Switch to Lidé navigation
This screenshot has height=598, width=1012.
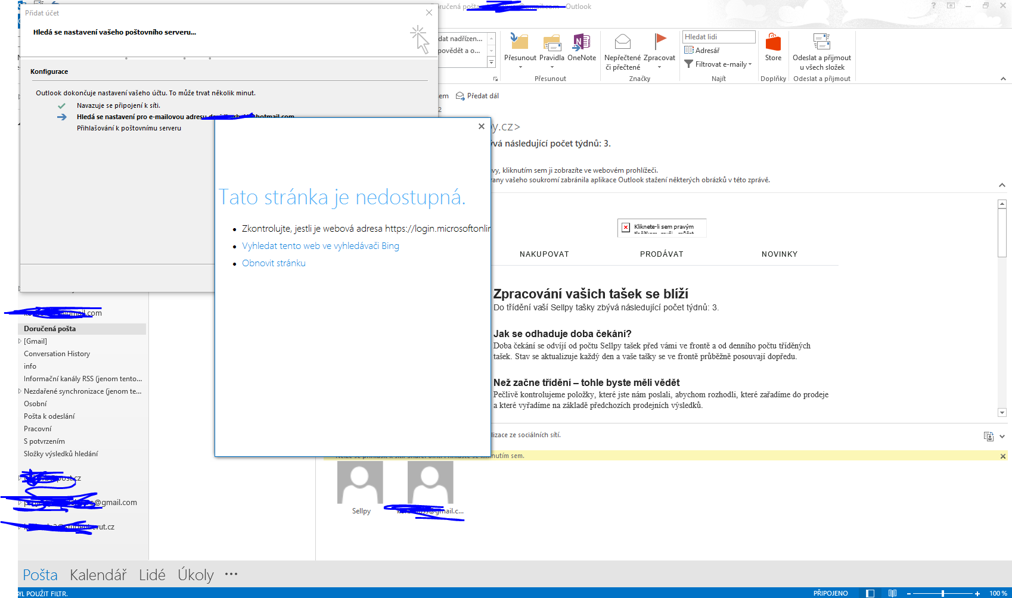point(152,575)
